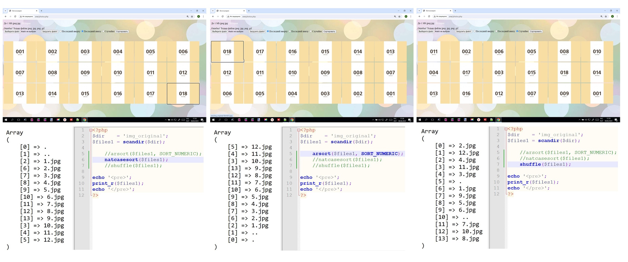Open the green profile avatar in middle browser window
Screen dimensions: 628x262
tap(406, 17)
